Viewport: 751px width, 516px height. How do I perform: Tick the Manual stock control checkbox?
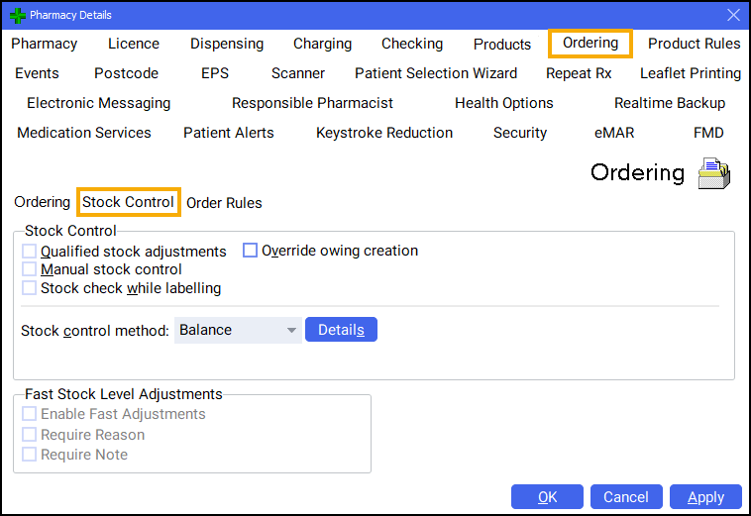click(x=30, y=269)
